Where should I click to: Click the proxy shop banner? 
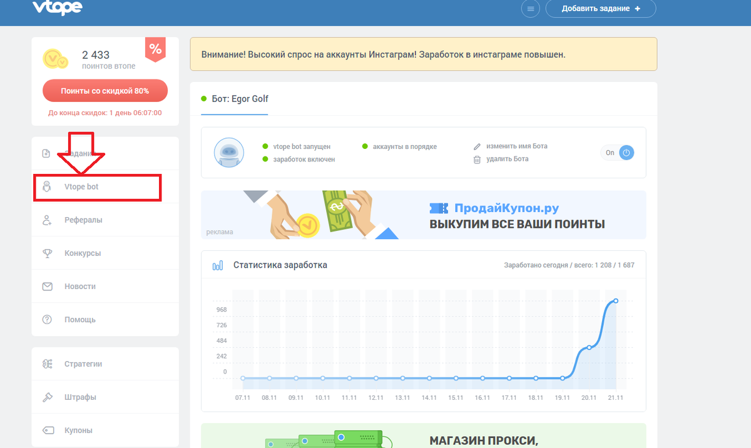[424, 435]
